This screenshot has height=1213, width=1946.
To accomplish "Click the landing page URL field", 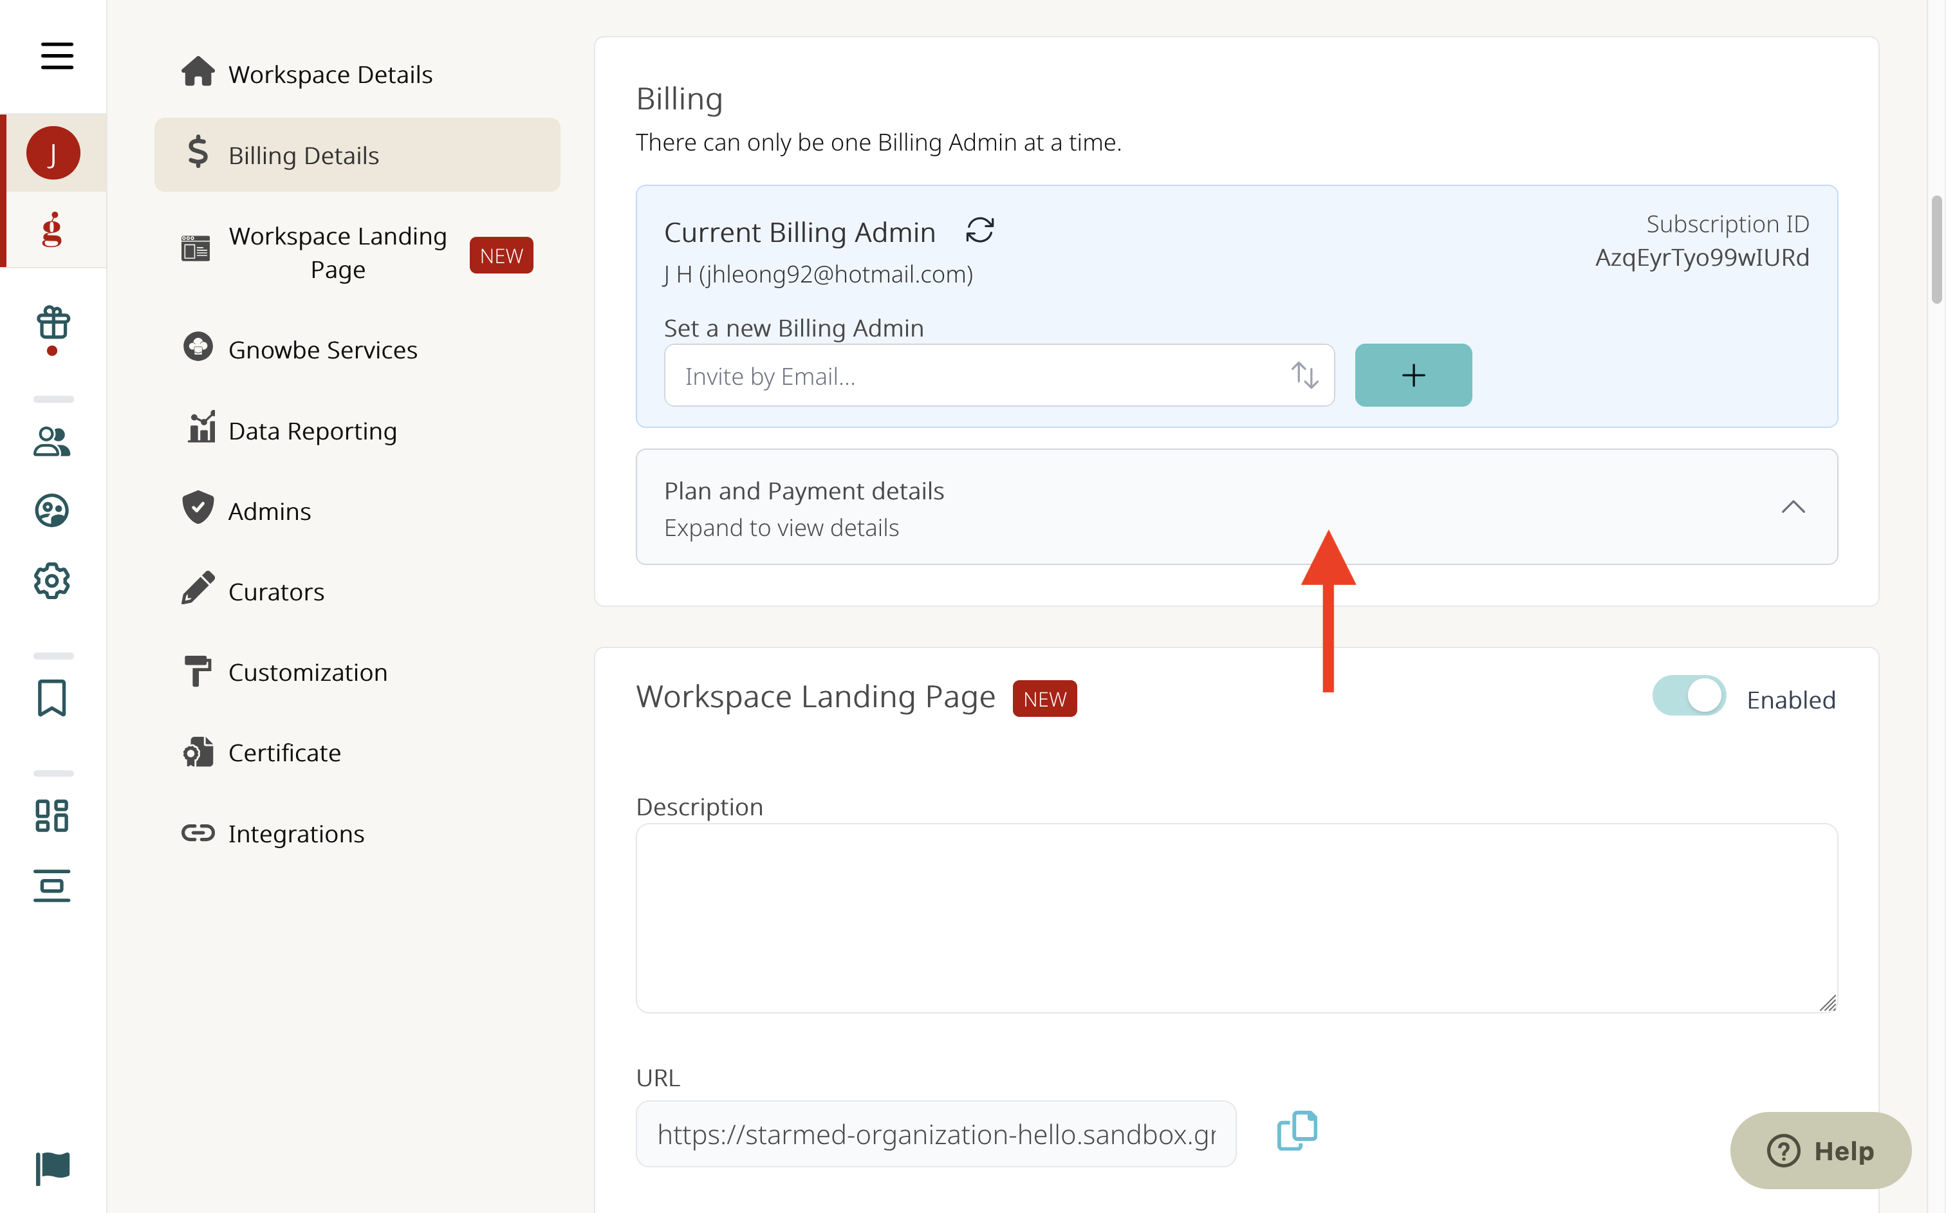I will [936, 1134].
